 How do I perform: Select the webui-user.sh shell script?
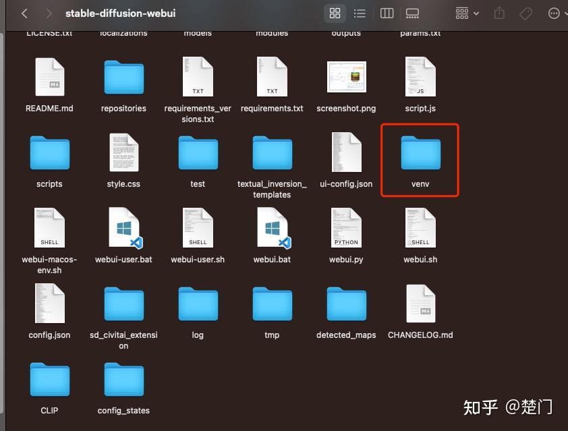[198, 227]
